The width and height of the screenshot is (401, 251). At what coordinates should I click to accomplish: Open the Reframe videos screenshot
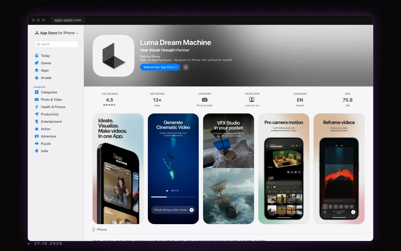click(339, 169)
